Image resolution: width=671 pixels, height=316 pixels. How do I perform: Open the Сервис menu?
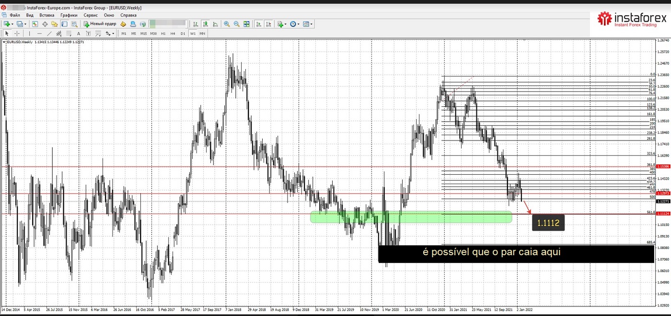pos(91,15)
